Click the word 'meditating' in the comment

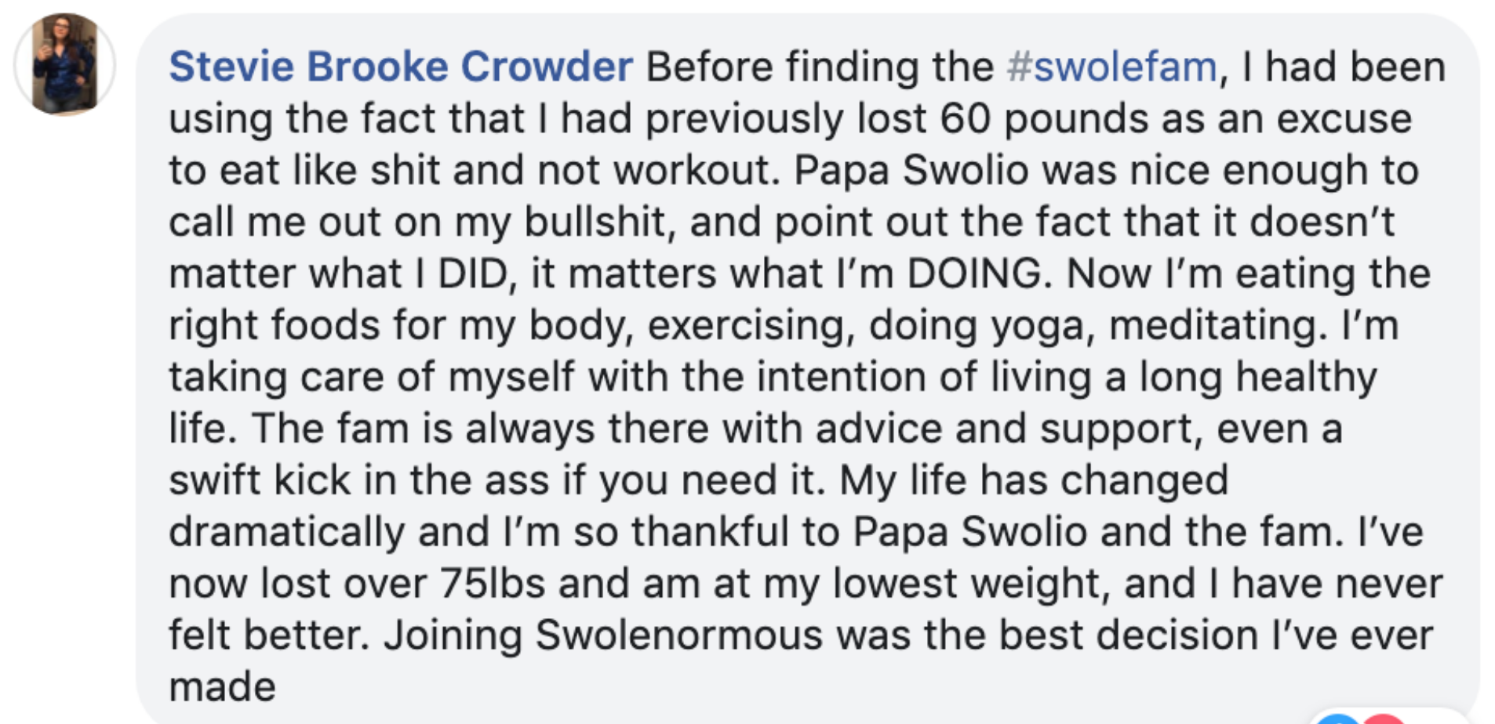click(x=1213, y=325)
